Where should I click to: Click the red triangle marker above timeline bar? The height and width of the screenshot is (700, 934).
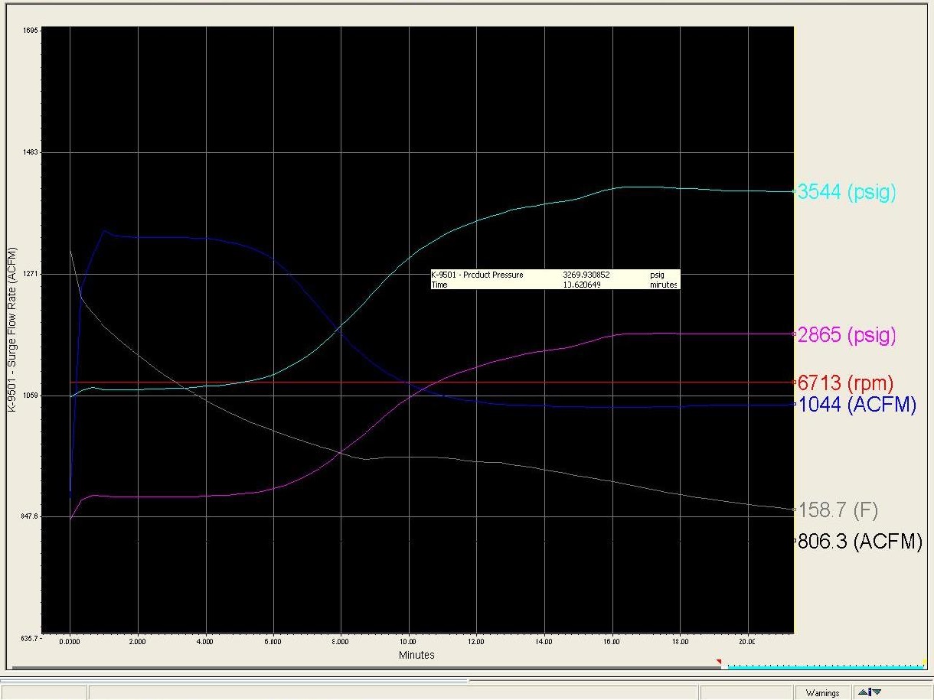tap(719, 661)
